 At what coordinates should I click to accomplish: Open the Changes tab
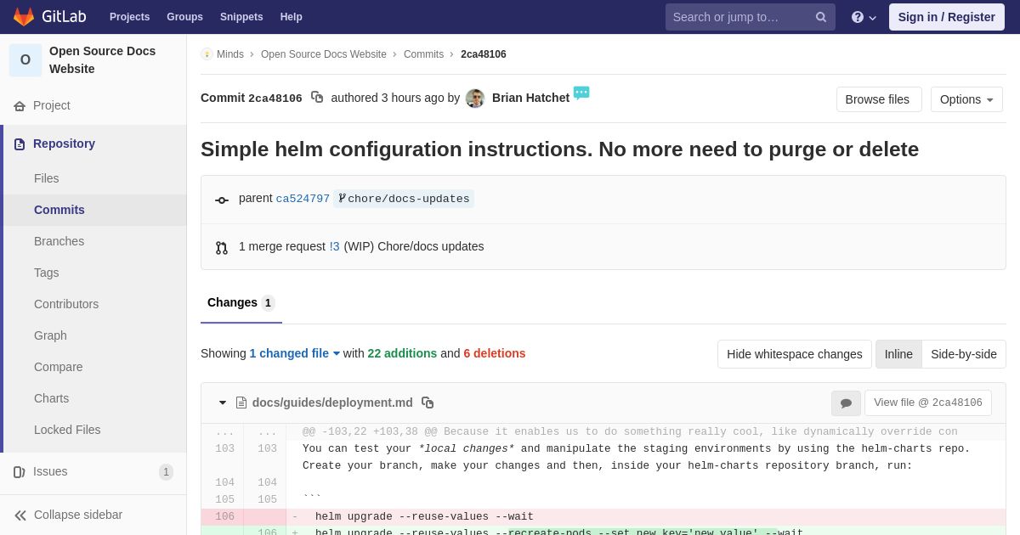(x=241, y=303)
